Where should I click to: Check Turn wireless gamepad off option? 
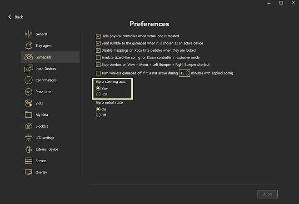[98, 73]
